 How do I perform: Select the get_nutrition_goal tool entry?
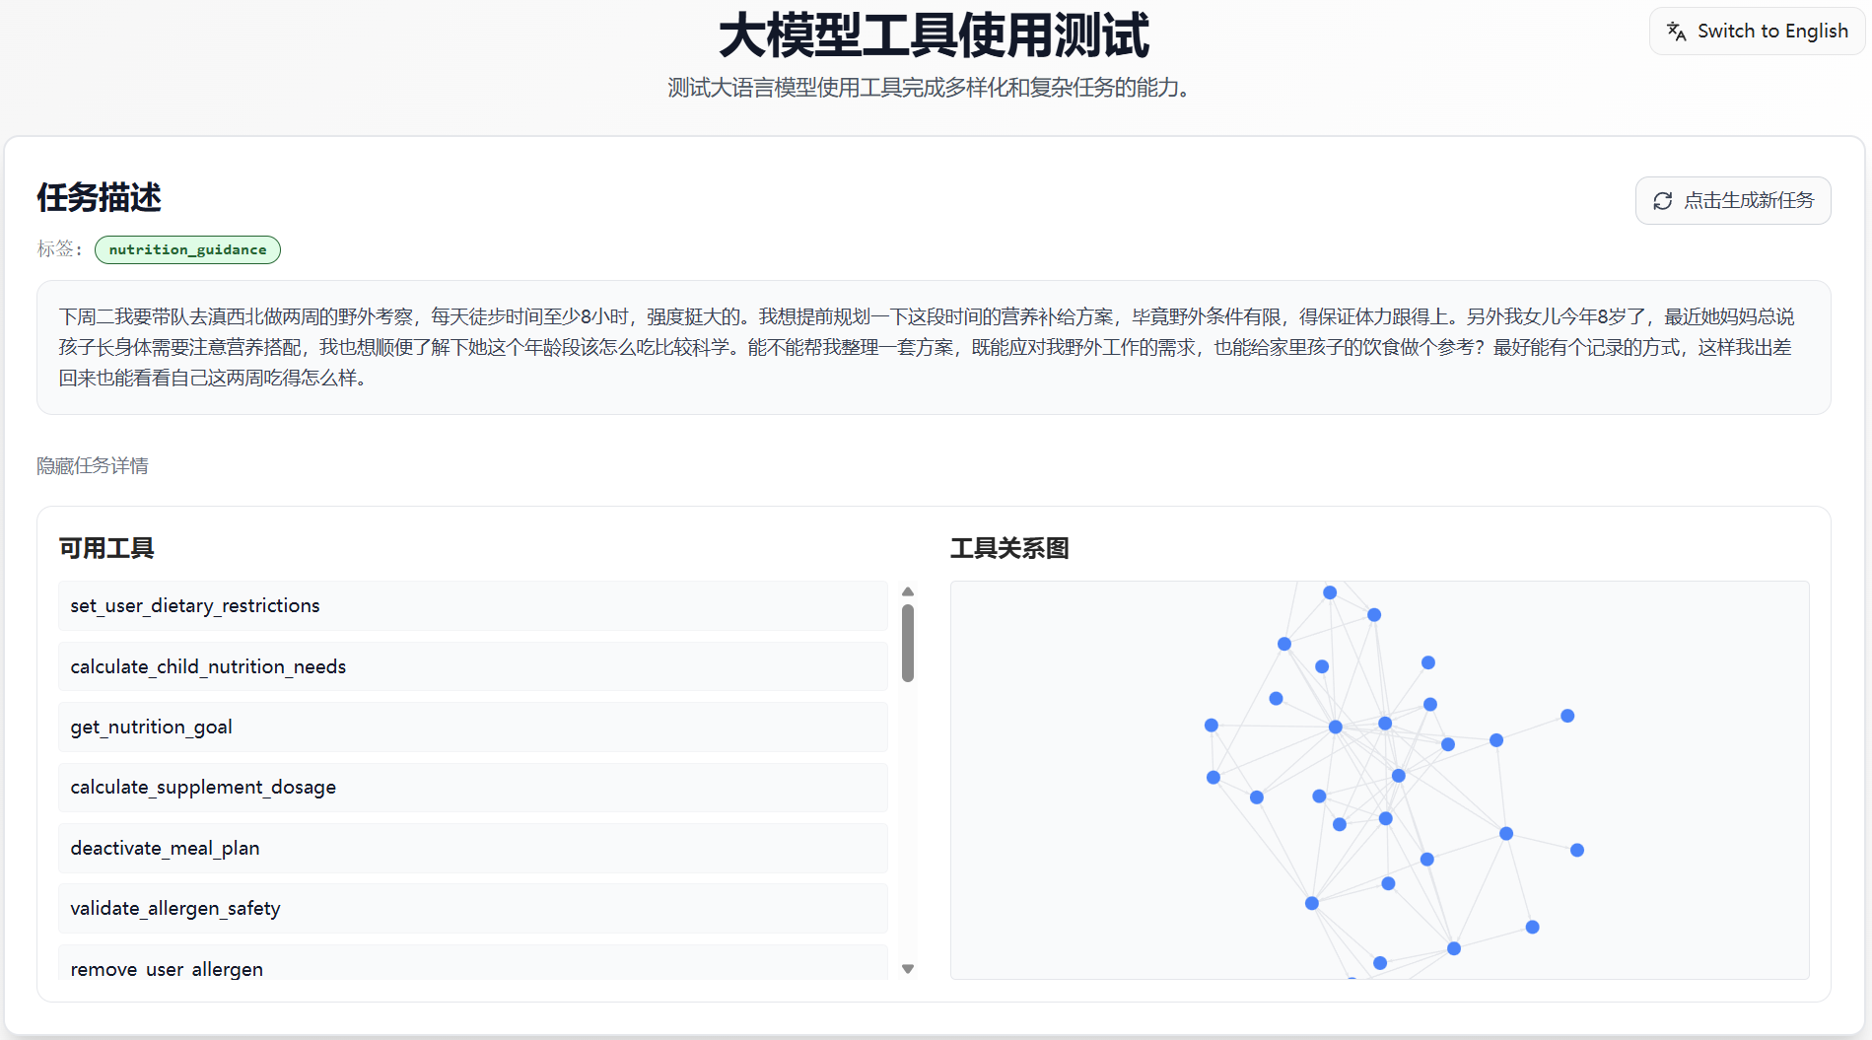(473, 727)
